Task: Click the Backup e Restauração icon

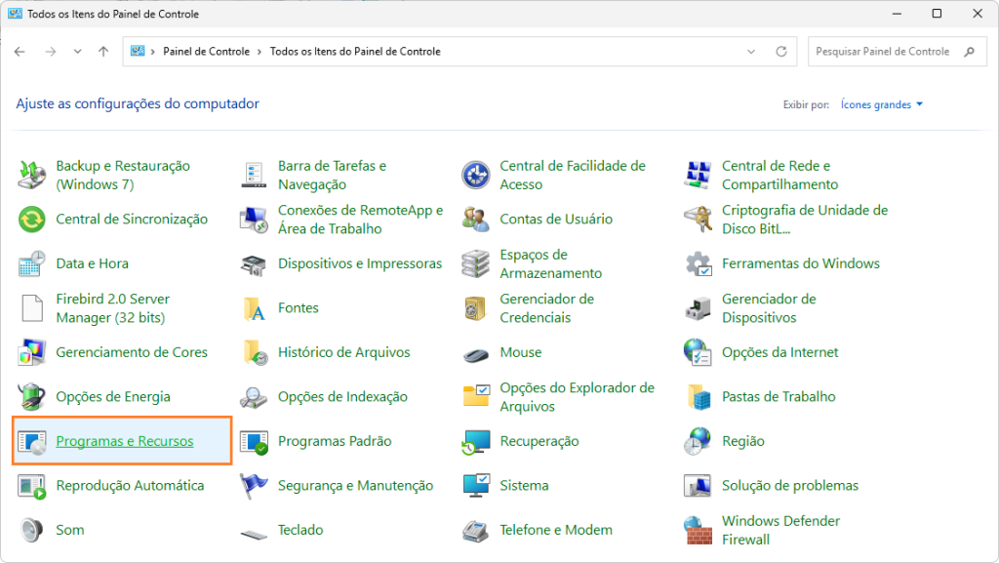Action: [x=32, y=176]
